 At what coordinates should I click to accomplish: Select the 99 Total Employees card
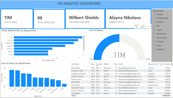coord(49,19)
